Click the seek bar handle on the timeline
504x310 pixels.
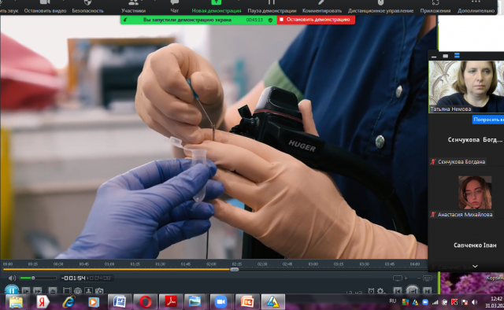point(235,270)
